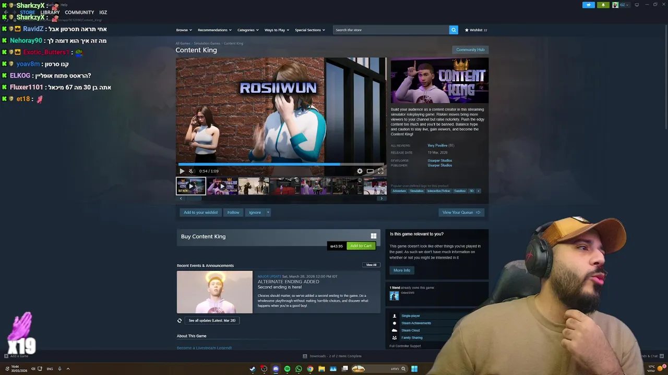
Task: Add Content King to cart
Action: coord(361,246)
